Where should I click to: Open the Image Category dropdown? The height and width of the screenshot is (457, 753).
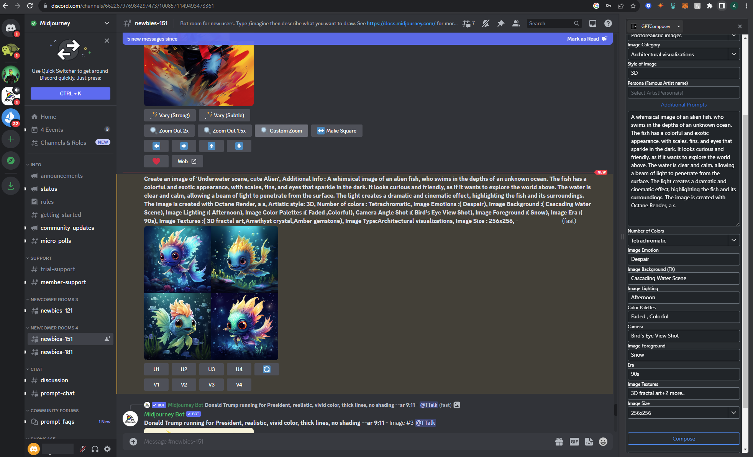[x=733, y=54]
